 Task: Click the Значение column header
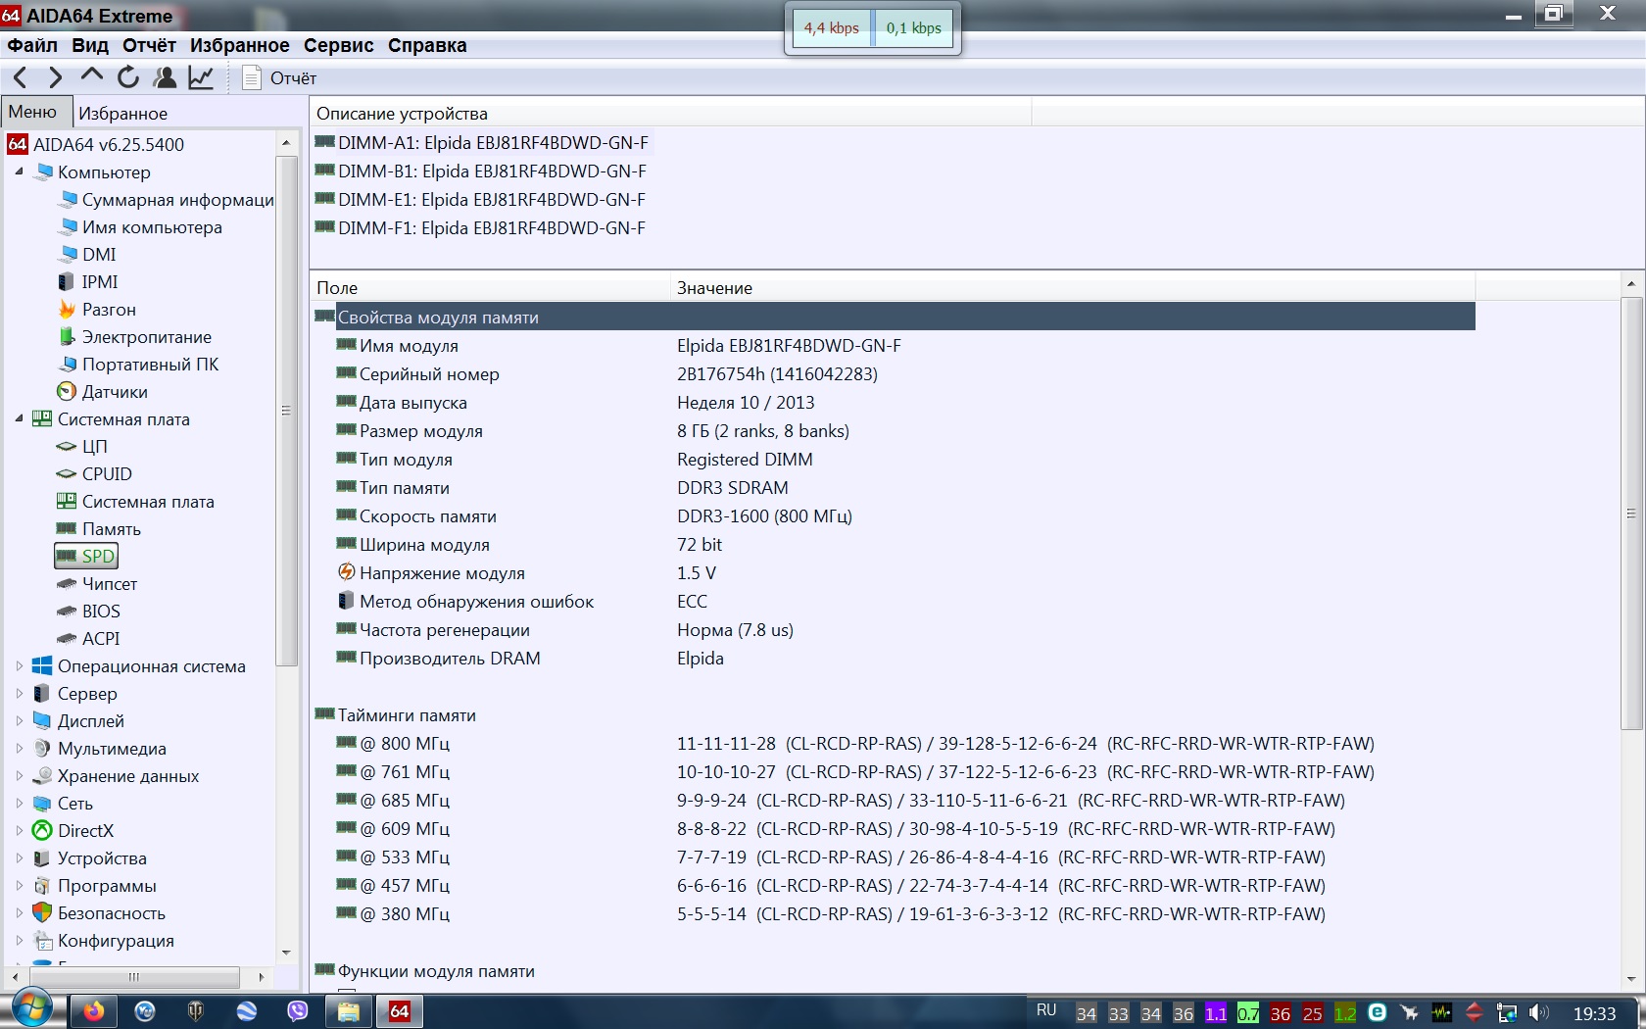1073,287
